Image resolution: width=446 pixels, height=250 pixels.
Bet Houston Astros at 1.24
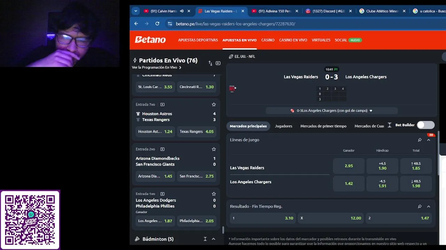pyautogui.click(x=155, y=132)
